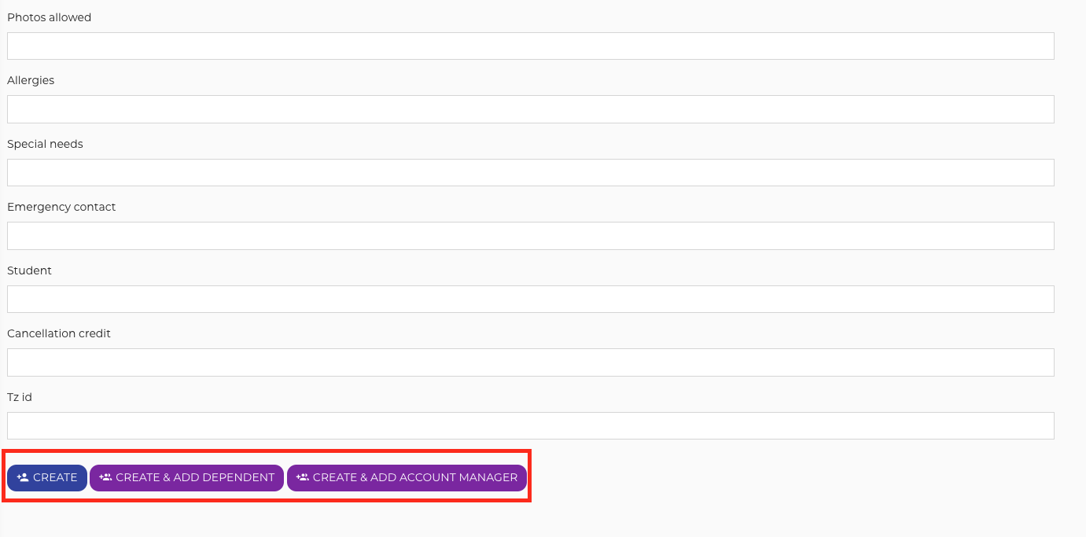The image size is (1086, 537).
Task: Click the Cancellation credit label
Action: click(x=59, y=333)
